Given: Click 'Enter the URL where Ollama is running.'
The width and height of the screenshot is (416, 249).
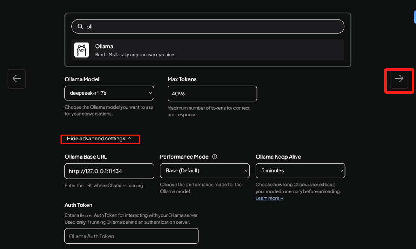Looking at the screenshot, I should [x=104, y=185].
